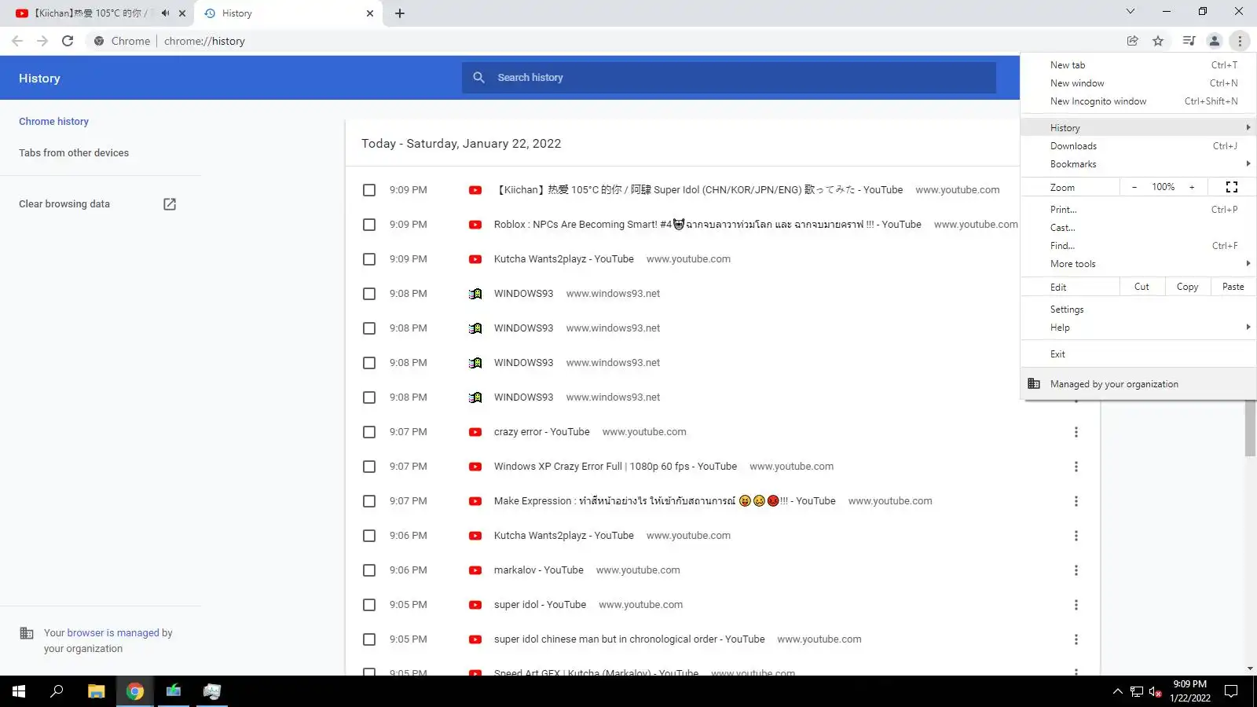Viewport: 1257px width, 707px height.
Task: Open Kiichan Super Idol history link
Action: 698,190
